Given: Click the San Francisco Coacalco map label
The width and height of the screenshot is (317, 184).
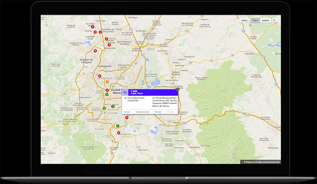Looking at the screenshot, I should point(124,43).
